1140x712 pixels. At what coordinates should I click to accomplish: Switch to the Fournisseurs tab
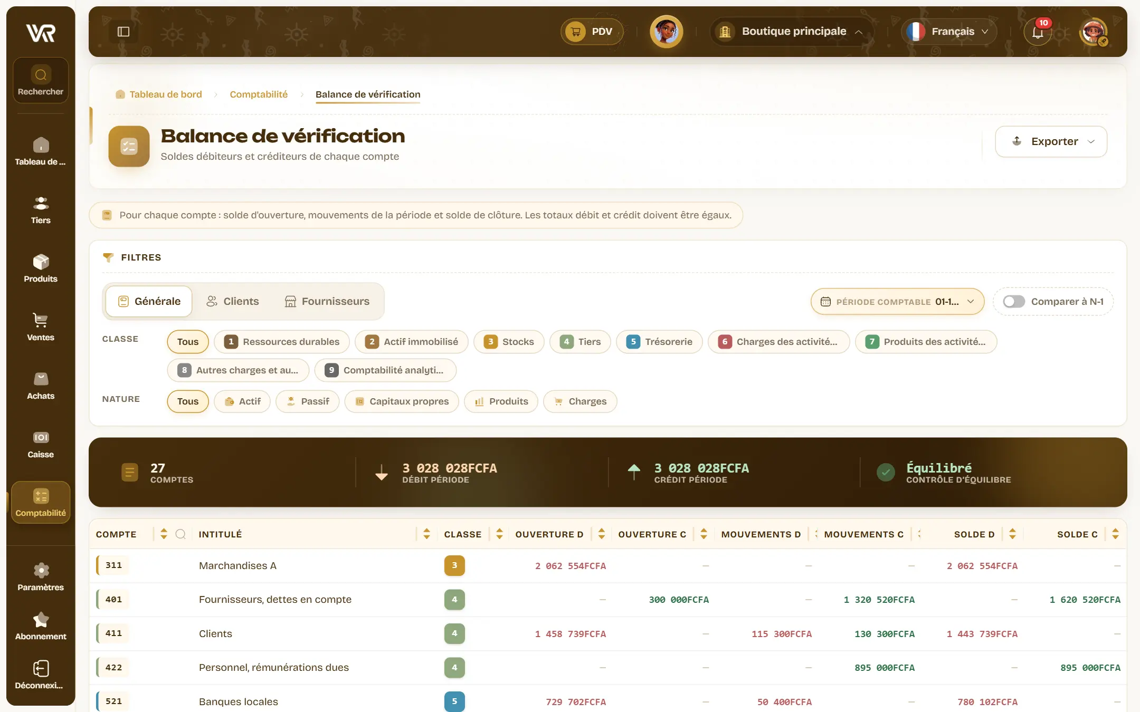pyautogui.click(x=327, y=301)
